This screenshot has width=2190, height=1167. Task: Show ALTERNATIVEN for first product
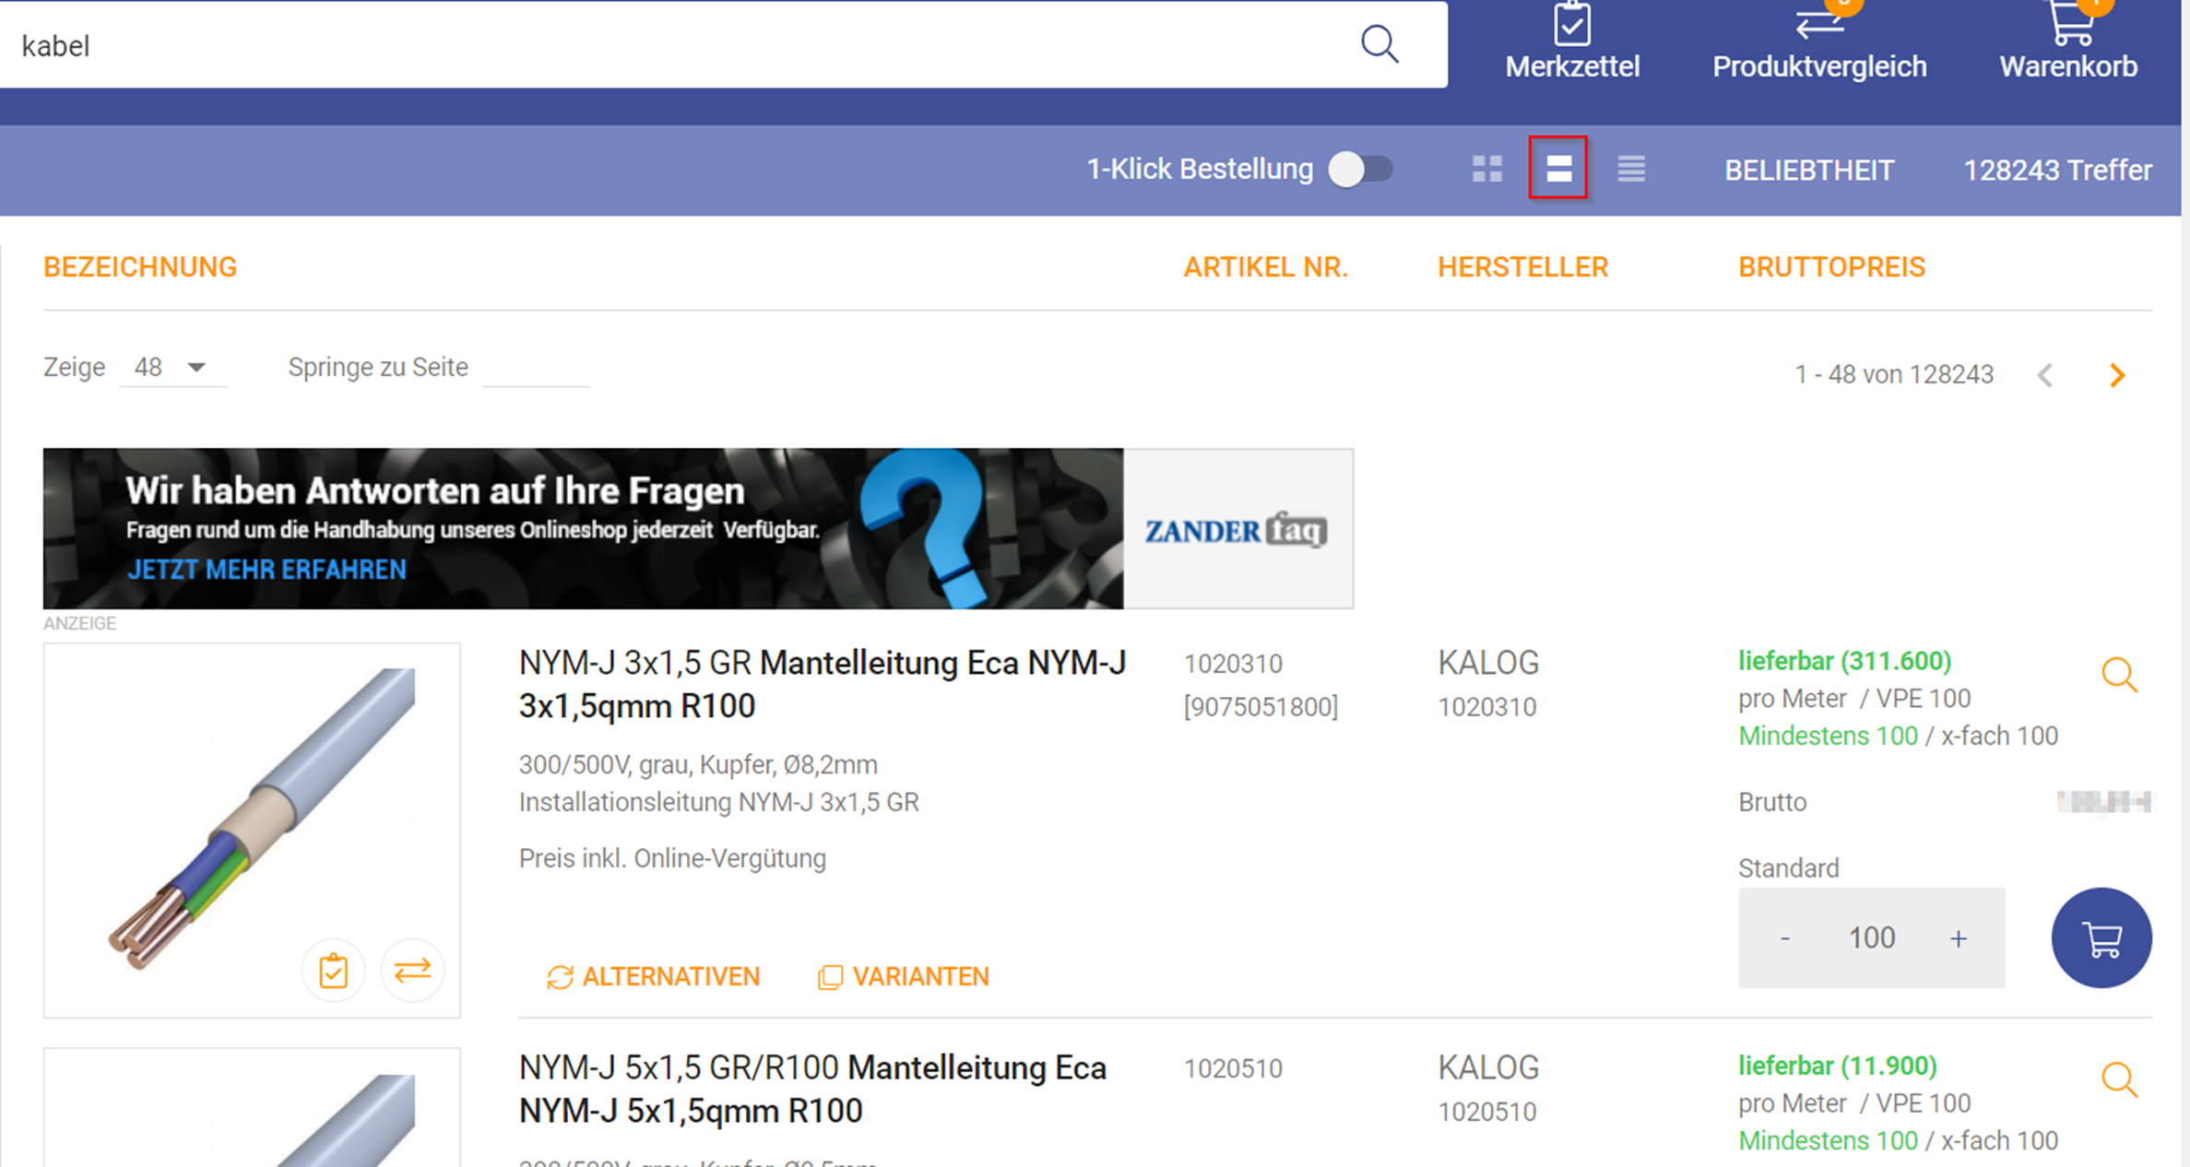coord(653,976)
